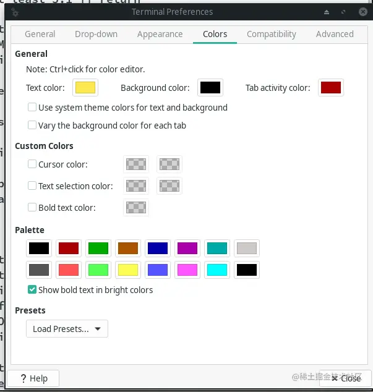The width and height of the screenshot is (373, 392).
Task: Edit the bright green palette color
Action: [98, 270]
